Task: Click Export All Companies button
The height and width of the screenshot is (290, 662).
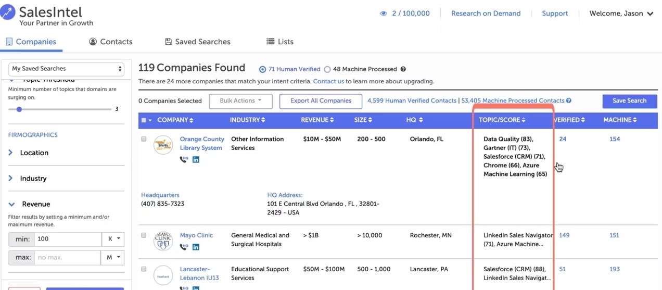Action: tap(321, 101)
